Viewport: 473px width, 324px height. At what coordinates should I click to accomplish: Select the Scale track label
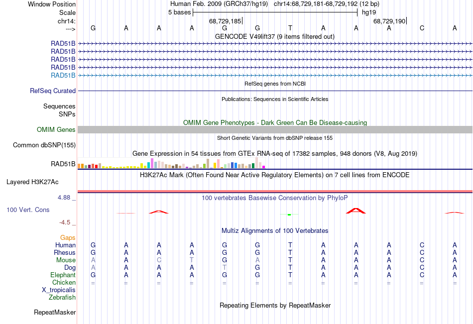pyautogui.click(x=67, y=12)
